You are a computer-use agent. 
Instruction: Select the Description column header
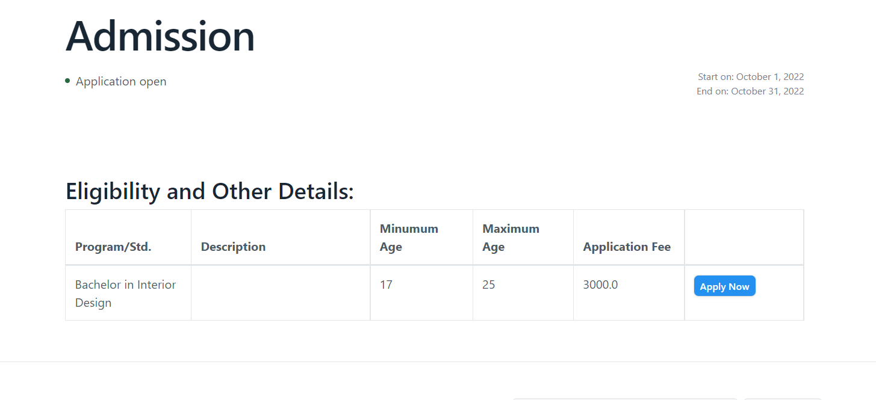point(233,247)
